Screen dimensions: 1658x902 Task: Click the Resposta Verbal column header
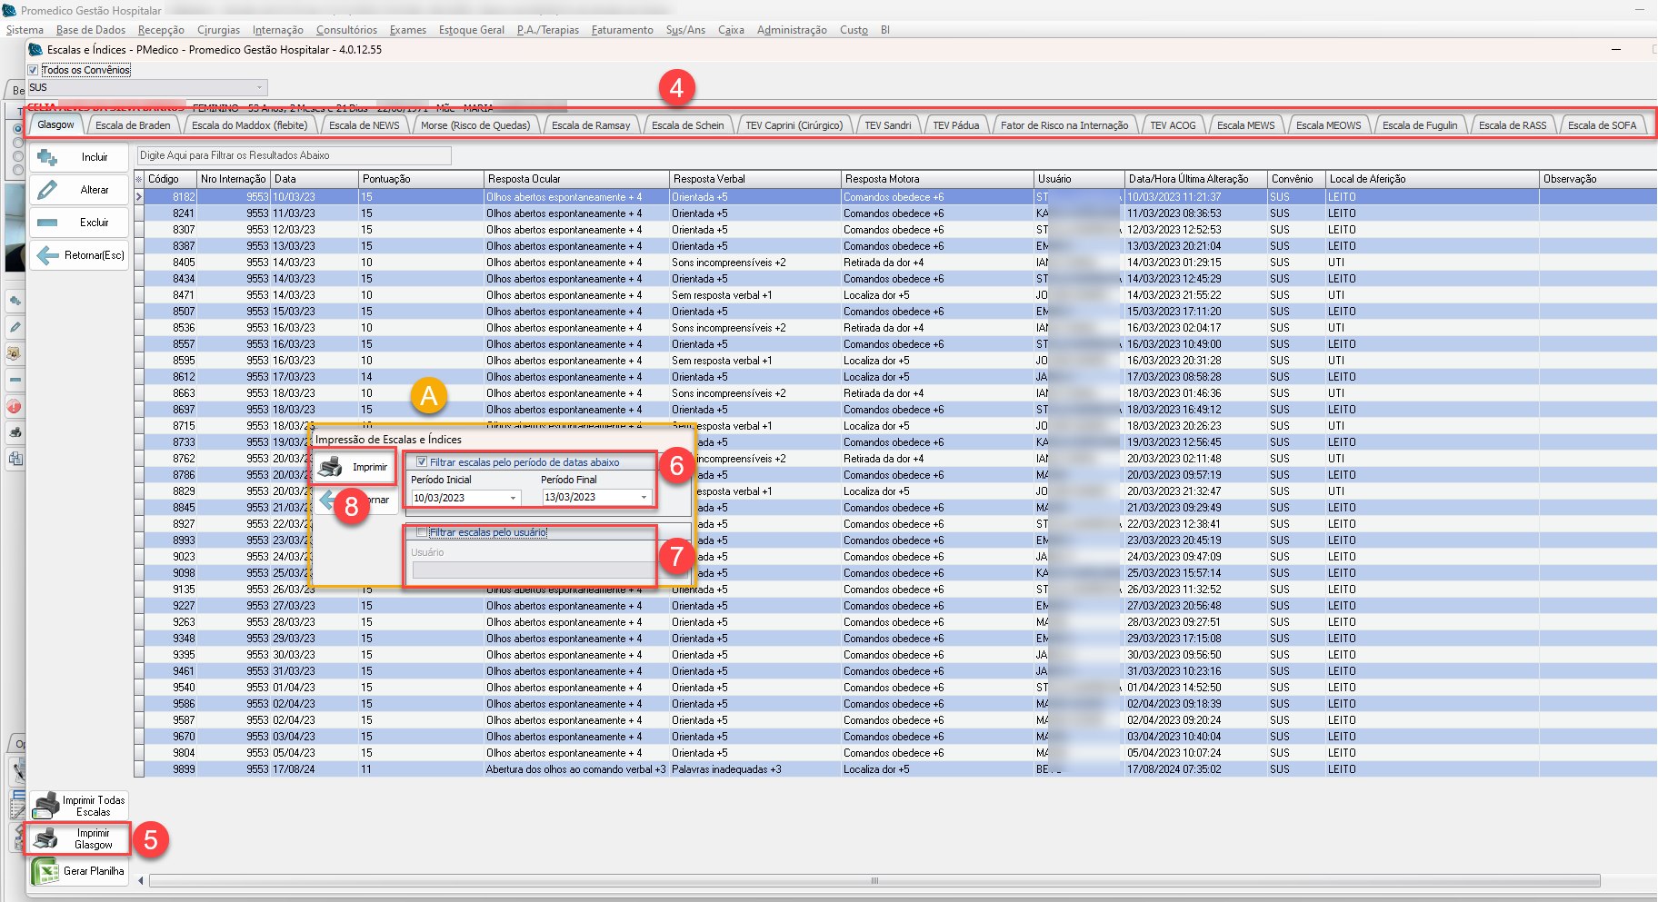(709, 179)
